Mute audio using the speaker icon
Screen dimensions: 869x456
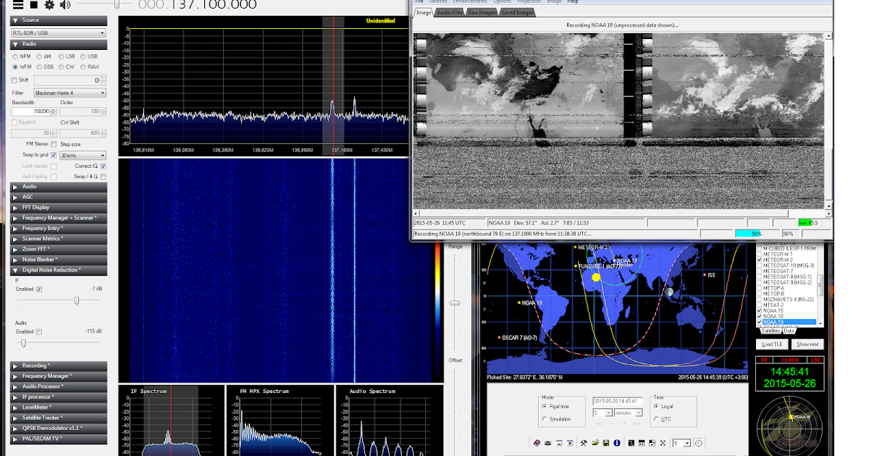click(64, 5)
